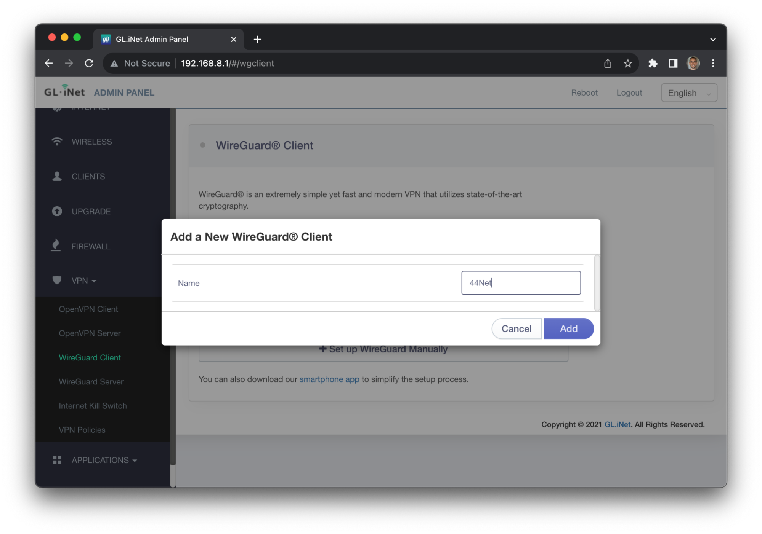Click the Clients person icon

pos(57,176)
